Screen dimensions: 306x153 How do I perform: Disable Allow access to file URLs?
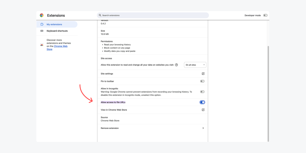click(202, 102)
